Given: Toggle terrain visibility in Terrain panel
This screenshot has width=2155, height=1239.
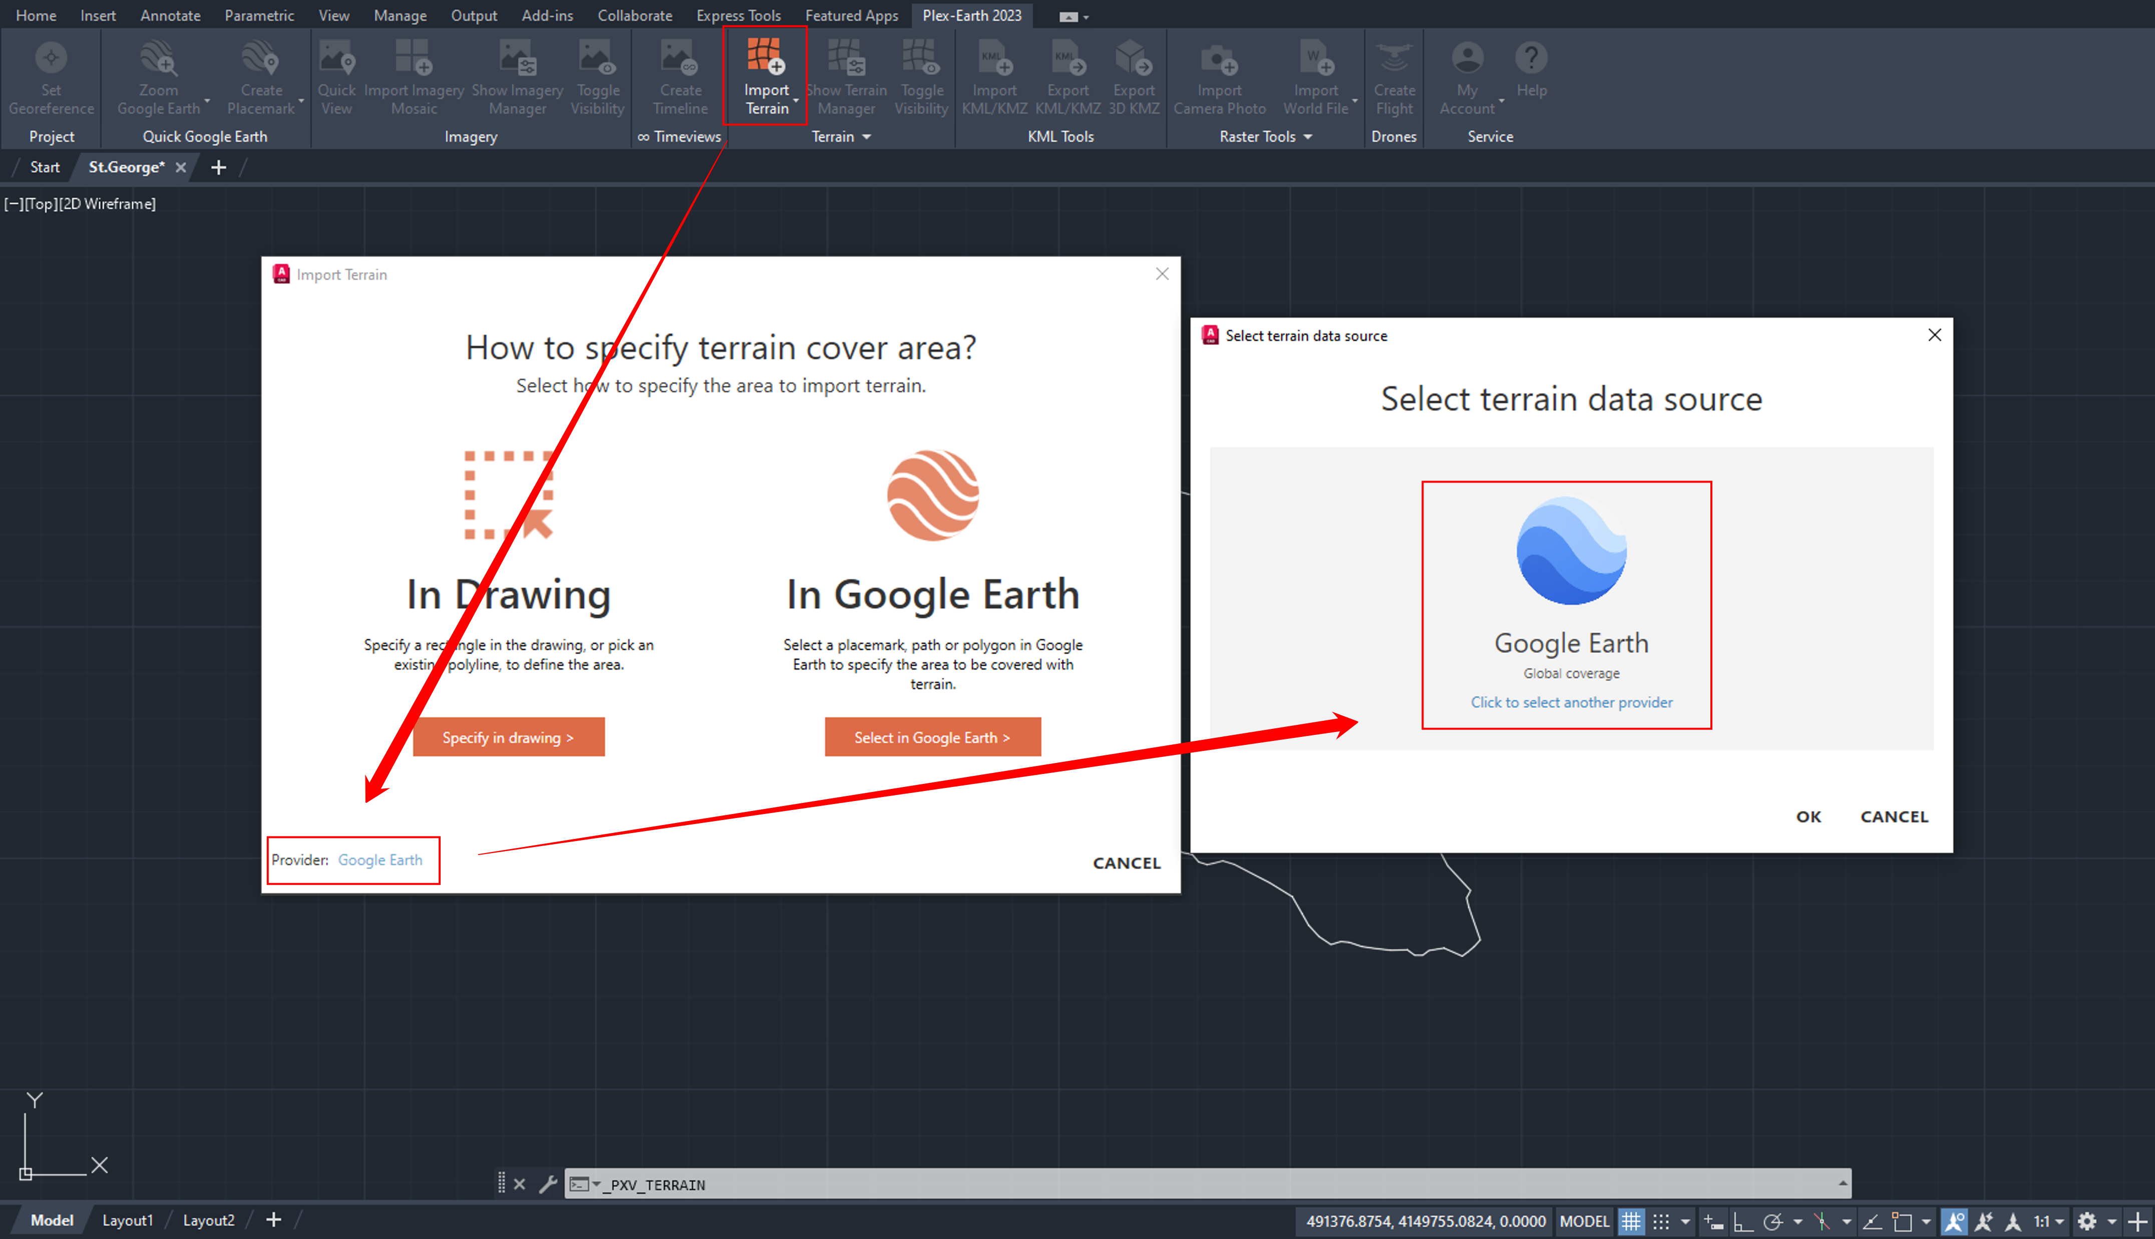Looking at the screenshot, I should pyautogui.click(x=921, y=77).
